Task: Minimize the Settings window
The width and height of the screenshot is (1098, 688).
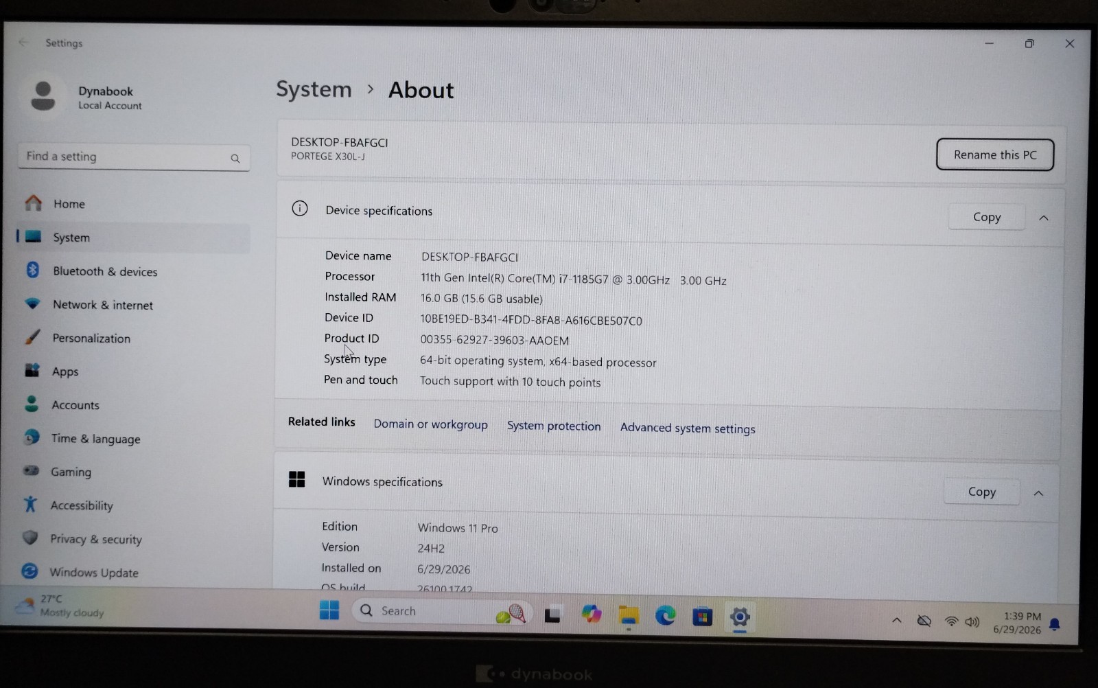Action: click(989, 43)
